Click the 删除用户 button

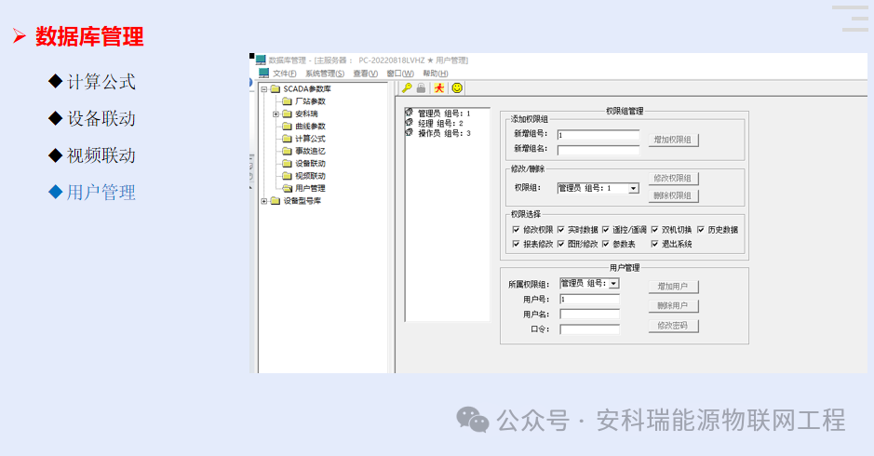tap(673, 306)
